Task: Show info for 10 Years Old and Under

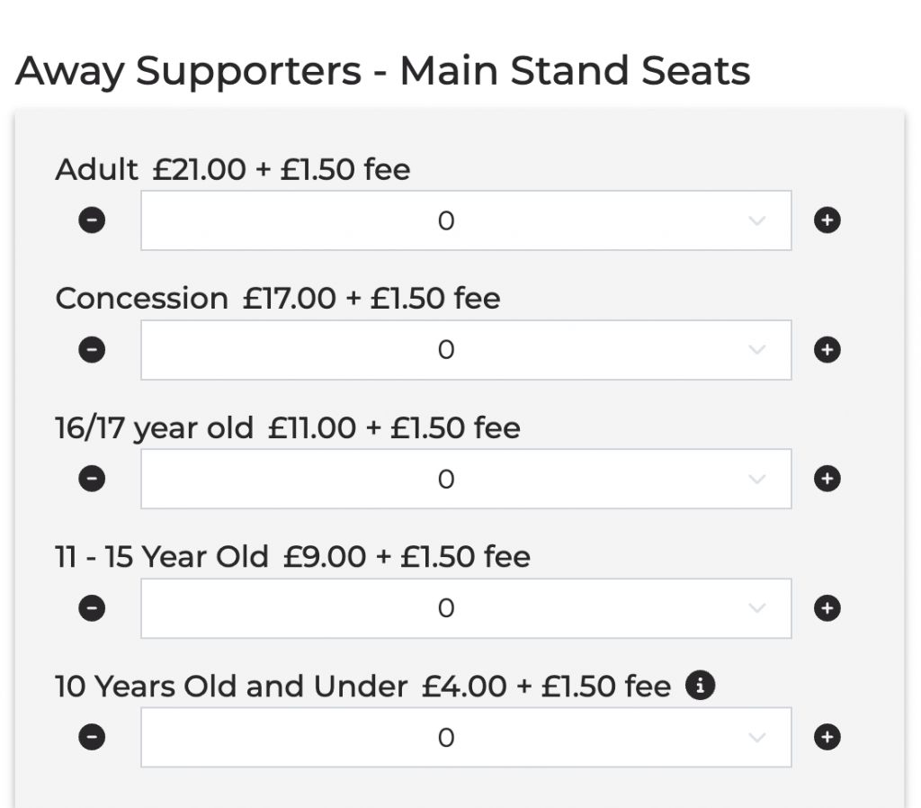Action: pyautogui.click(x=700, y=687)
